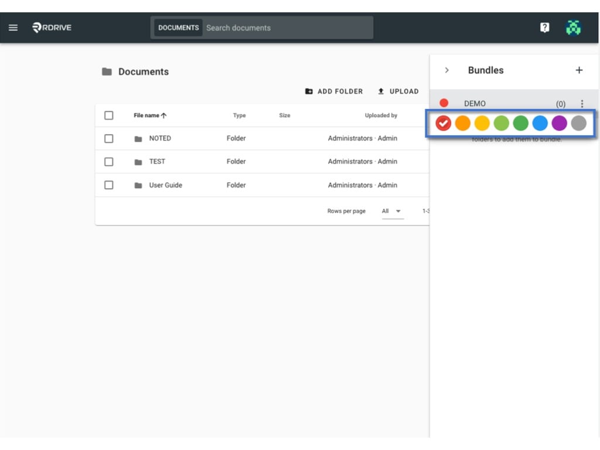600x450 pixels.
Task: Select the gray color swatch
Action: coord(578,123)
